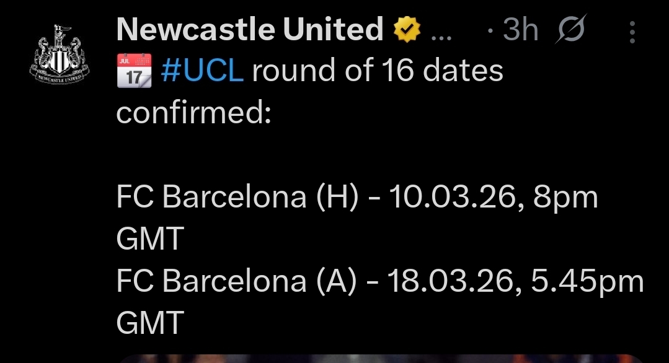Open the #UCL hashtag
Viewport: 669px width, 363px height.
coord(202,72)
